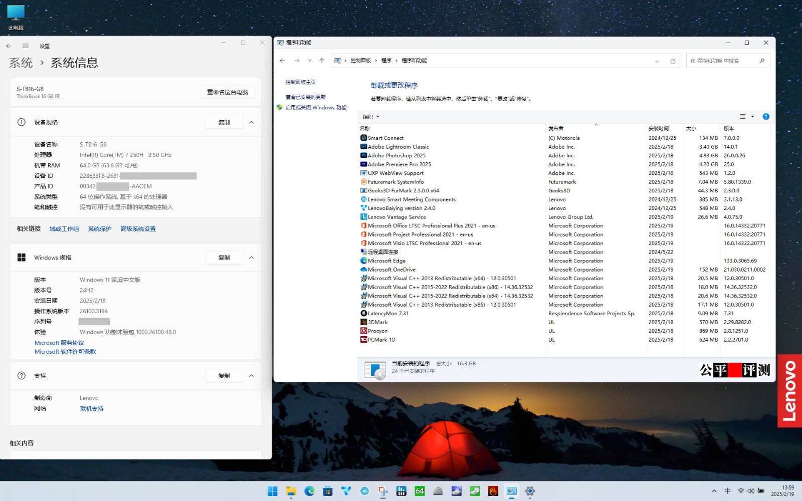This screenshot has height=501, width=802.
Task: Open Microsoft 服务协议 link
Action: pos(59,343)
